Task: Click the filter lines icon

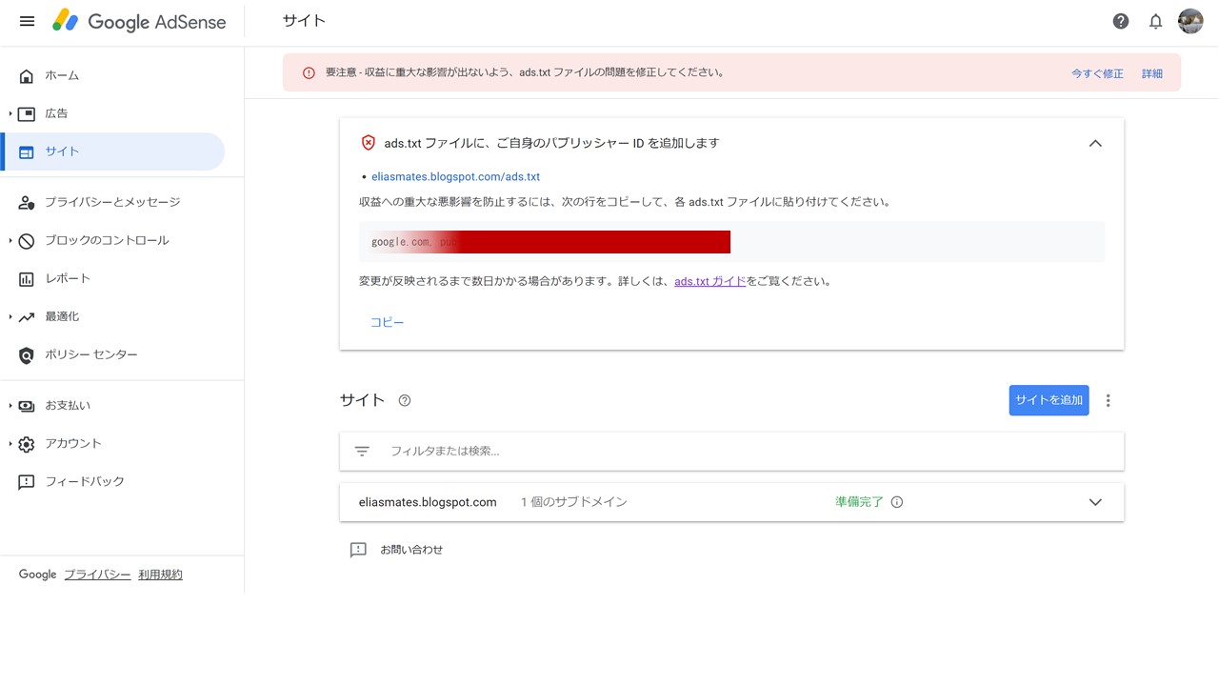Action: coord(362,452)
